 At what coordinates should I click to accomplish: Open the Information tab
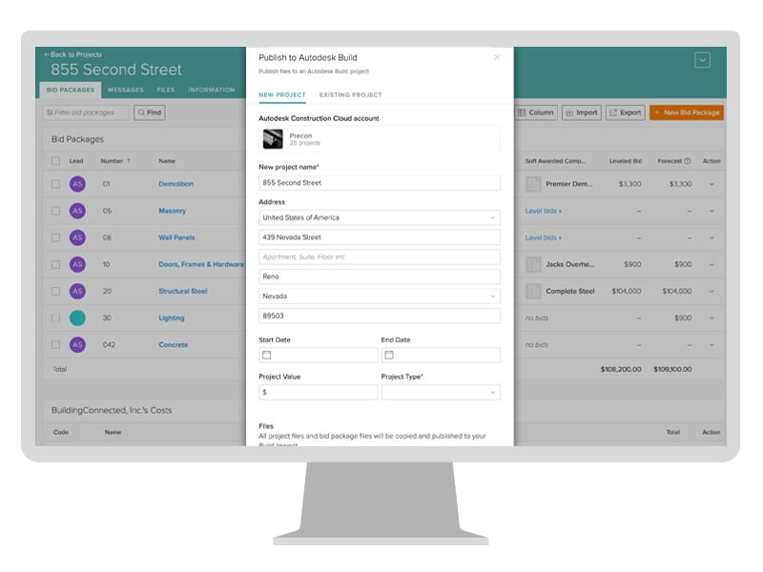[x=211, y=90]
